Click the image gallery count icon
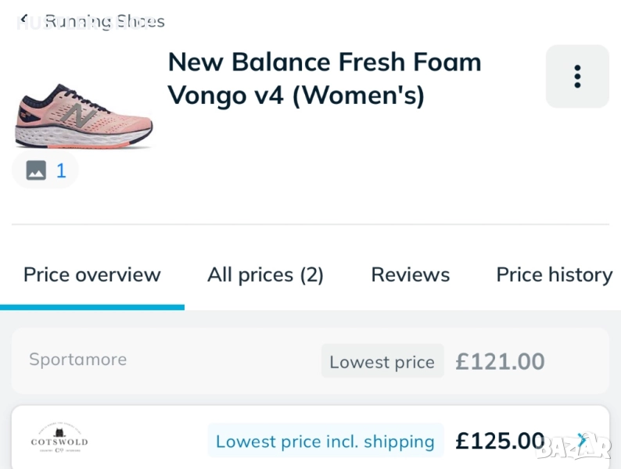Screen dimensions: 621x469 point(45,170)
